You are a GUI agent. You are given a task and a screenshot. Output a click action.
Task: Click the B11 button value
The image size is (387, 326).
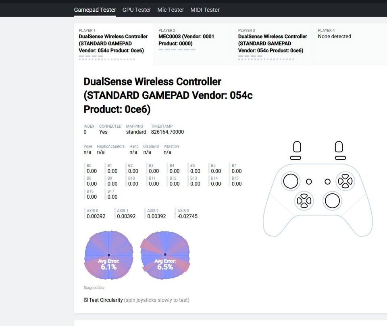click(154, 184)
